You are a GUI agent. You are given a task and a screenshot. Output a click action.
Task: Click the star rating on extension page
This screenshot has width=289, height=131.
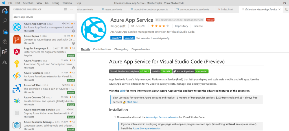click(x=160, y=26)
